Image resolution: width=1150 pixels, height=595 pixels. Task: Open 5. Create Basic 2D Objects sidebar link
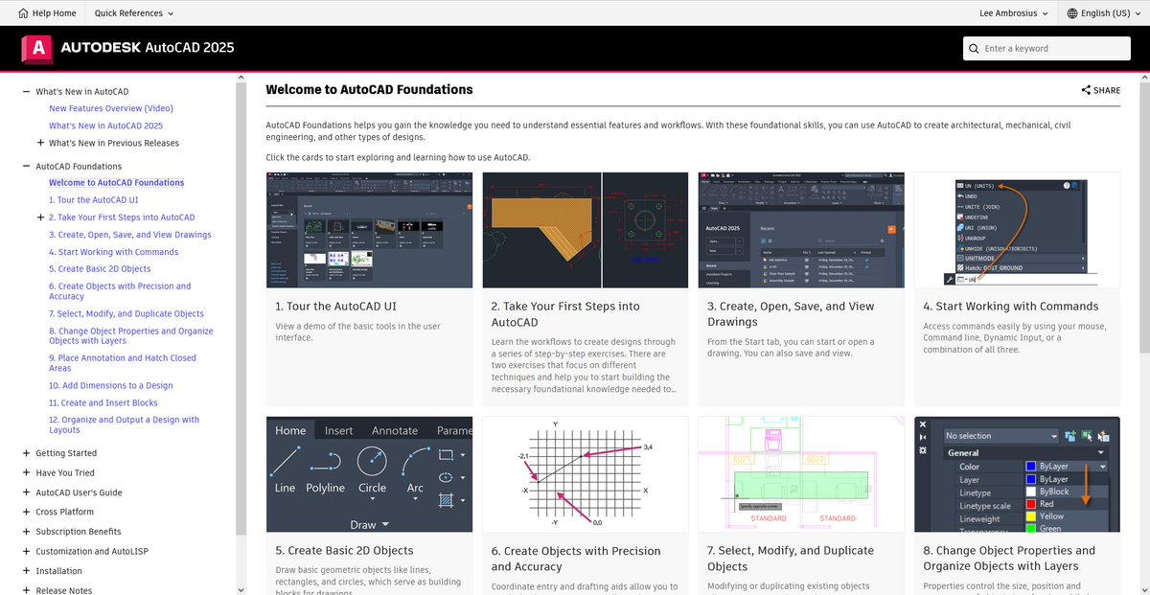(100, 269)
